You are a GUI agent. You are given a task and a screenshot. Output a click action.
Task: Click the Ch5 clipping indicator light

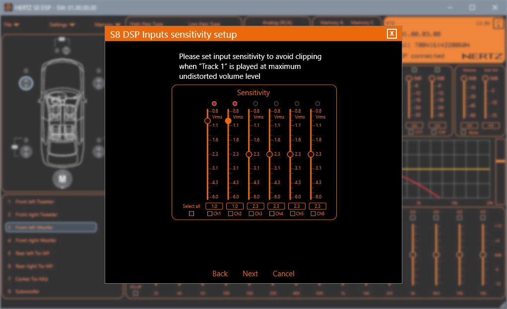[x=297, y=104]
